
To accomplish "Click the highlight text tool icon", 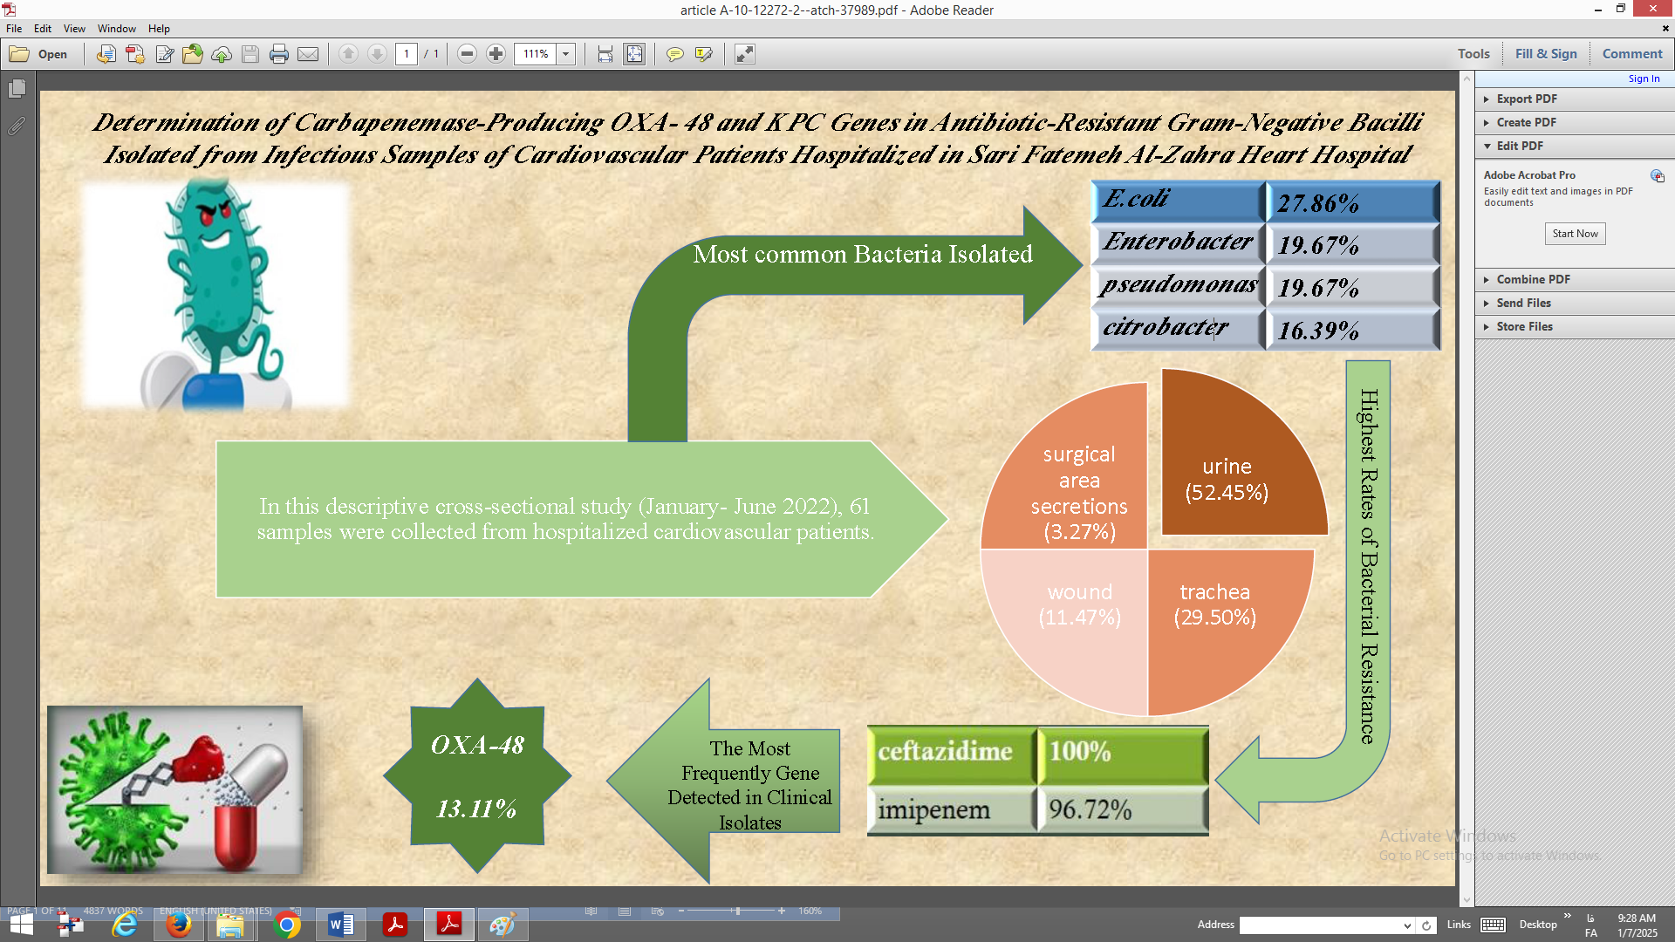I will pos(703,54).
